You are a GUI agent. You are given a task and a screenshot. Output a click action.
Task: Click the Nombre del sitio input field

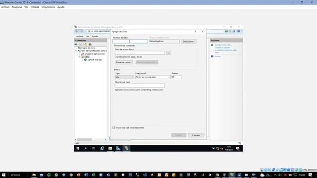(x=130, y=42)
